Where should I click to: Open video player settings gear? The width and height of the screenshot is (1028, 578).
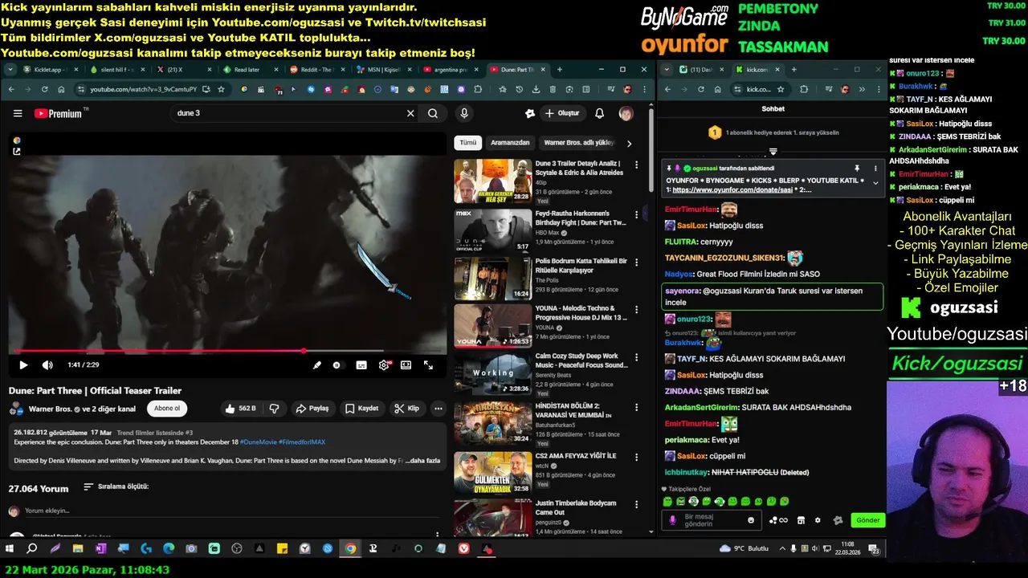(384, 365)
